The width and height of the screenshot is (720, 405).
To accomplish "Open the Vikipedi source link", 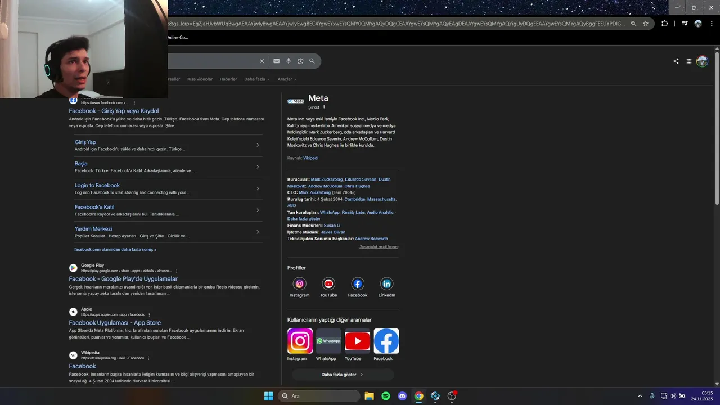I will pos(310,158).
